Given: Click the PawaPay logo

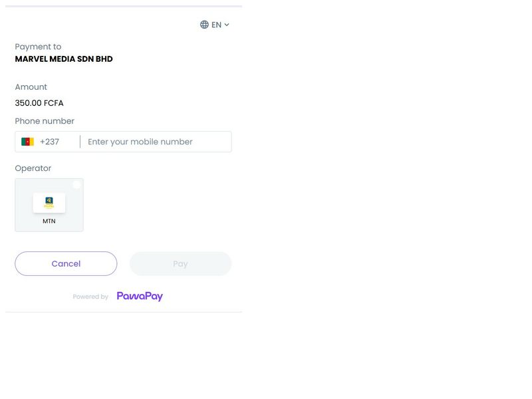Looking at the screenshot, I should click(140, 297).
